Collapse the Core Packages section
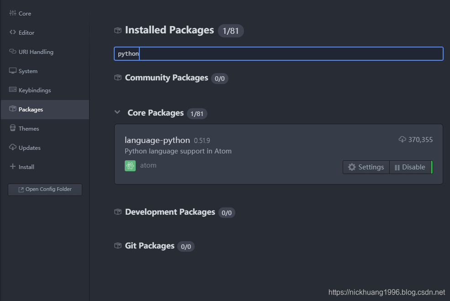Screen dimensions: 450x301 118,112
